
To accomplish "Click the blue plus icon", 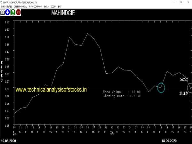I will pyautogui.click(x=8, y=12).
